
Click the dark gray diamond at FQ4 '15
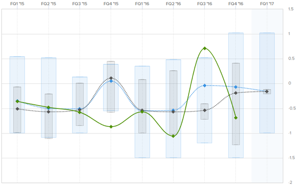111,78
